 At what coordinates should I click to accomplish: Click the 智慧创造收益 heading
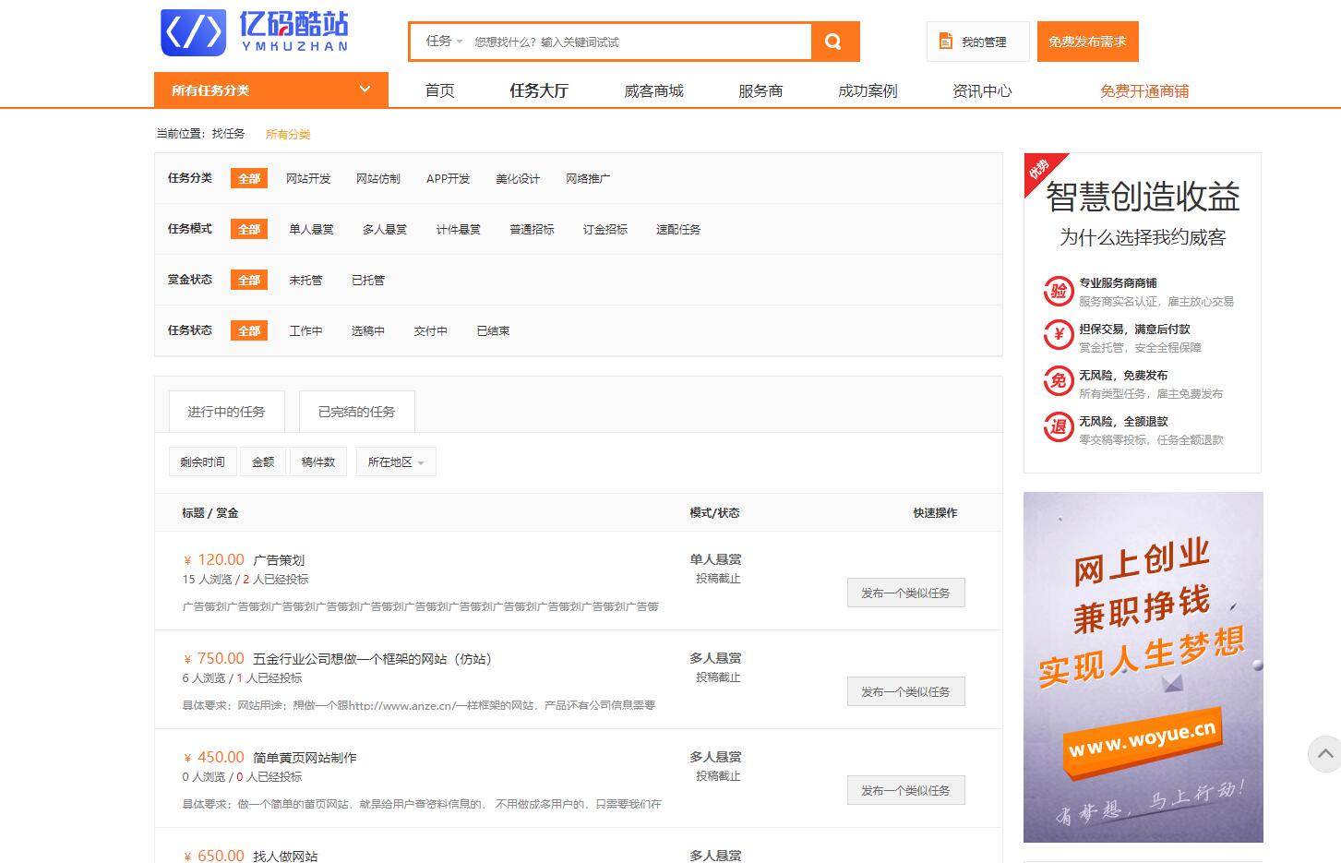point(1143,198)
